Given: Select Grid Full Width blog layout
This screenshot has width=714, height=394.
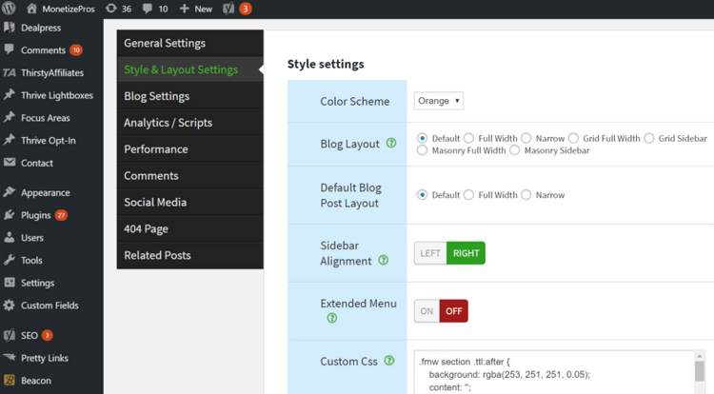Looking at the screenshot, I should [574, 138].
